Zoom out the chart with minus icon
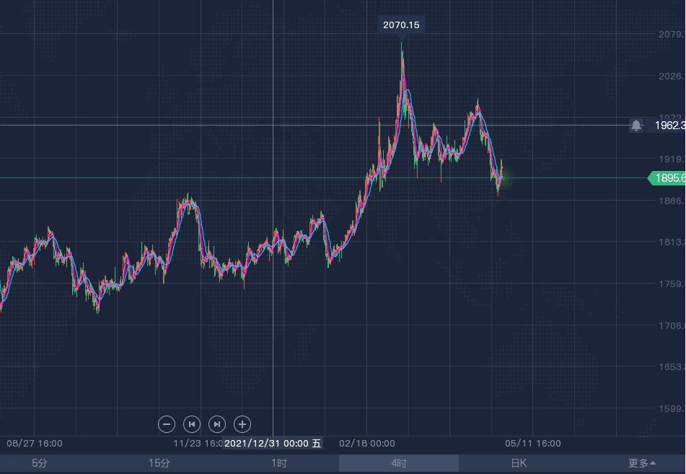Image resolution: width=686 pixels, height=474 pixels. tap(166, 424)
